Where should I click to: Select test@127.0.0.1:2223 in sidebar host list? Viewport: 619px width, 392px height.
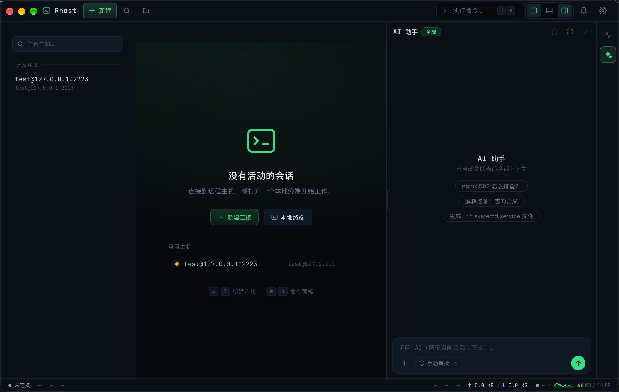click(x=68, y=83)
